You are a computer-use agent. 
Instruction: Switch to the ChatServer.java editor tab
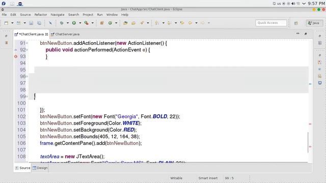coord(65,34)
